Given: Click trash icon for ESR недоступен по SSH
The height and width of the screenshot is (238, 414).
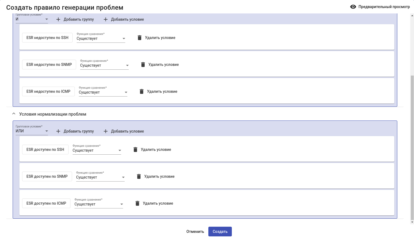Looking at the screenshot, I should coord(140,38).
